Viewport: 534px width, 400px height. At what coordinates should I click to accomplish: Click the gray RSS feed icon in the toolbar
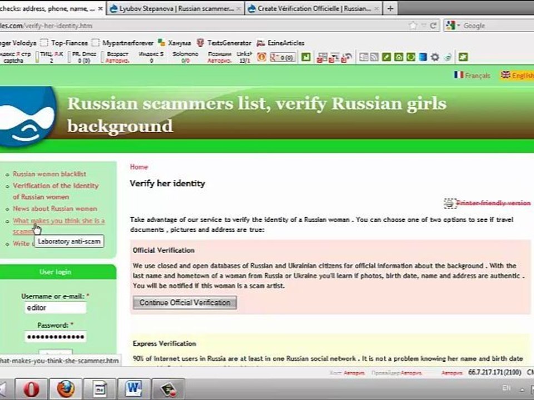(x=374, y=57)
